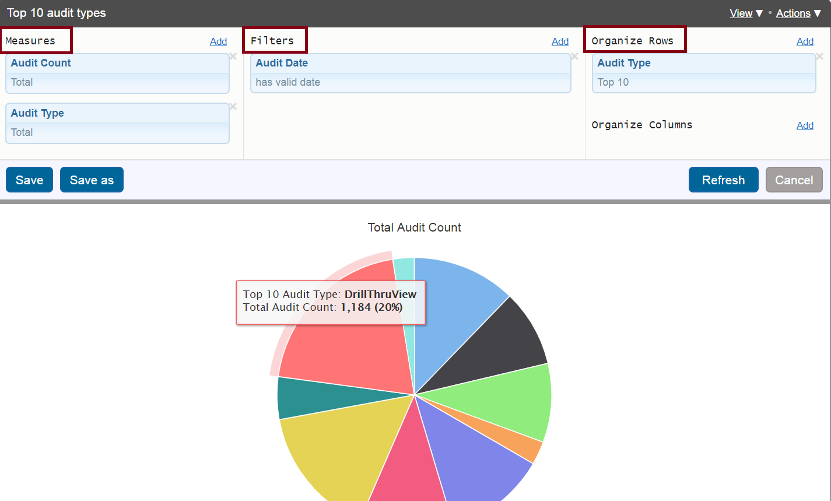Image resolution: width=831 pixels, height=501 pixels.
Task: Add a field to Organize Rows
Action: [805, 41]
